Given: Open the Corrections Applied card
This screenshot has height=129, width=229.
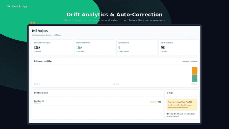Looking at the screenshot, I should click(95, 47).
